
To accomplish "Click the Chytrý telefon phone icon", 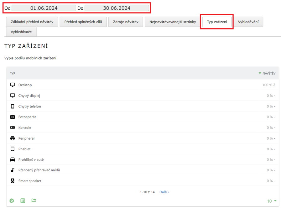I will click(13, 106).
